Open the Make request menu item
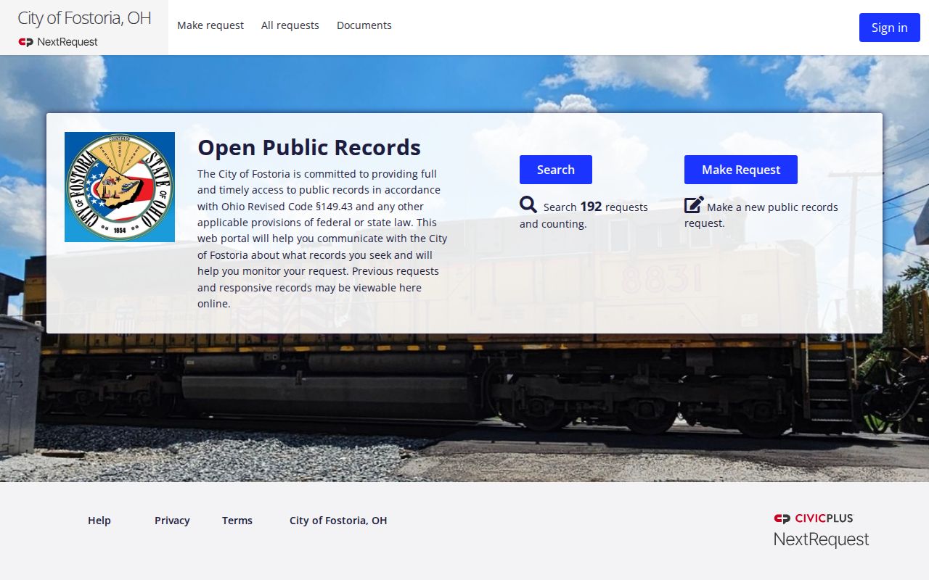 point(210,25)
